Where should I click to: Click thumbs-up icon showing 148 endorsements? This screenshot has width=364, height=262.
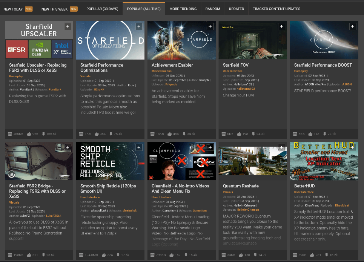tap(310, 134)
